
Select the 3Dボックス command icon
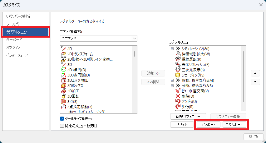point(63,85)
